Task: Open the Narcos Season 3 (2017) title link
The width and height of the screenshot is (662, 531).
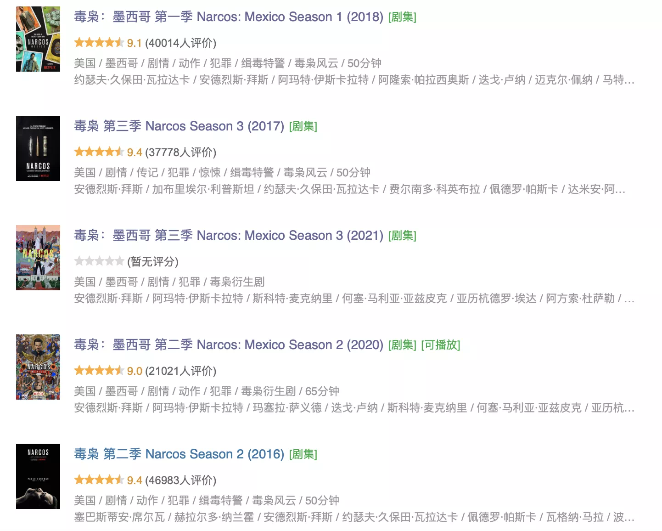Action: [x=179, y=126]
